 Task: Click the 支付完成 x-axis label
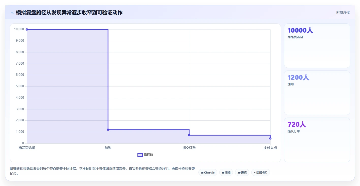pyautogui.click(x=270, y=148)
